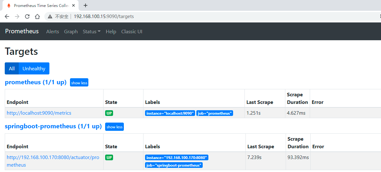The image size is (381, 172).
Task: Open the springboot actuator prometheus endpoint
Action: [53, 157]
